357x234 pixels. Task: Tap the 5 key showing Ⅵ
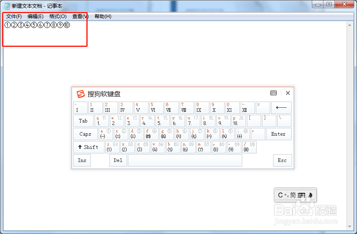(x=156, y=108)
